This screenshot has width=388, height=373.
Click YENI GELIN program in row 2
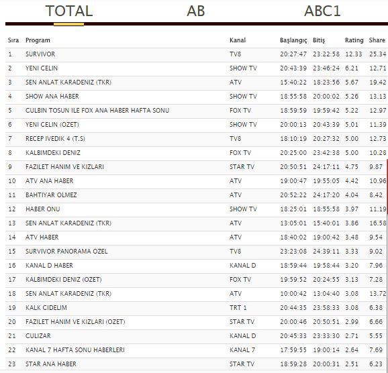(42, 68)
